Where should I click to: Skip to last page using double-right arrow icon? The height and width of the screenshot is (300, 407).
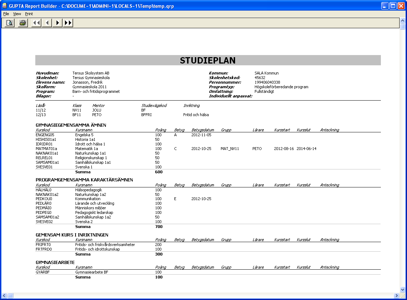tap(68, 23)
